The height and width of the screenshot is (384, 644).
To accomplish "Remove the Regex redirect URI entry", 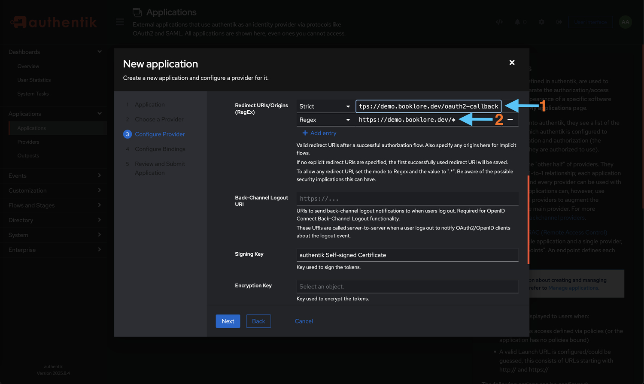I will click(510, 120).
